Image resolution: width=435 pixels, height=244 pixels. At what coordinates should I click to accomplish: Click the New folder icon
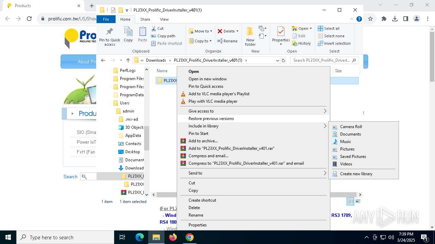[250, 36]
